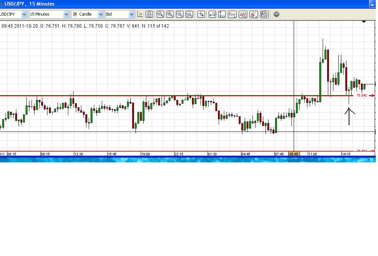The height and width of the screenshot is (256, 378).
Task: Open the GF lines tool
Action: tap(254, 14)
